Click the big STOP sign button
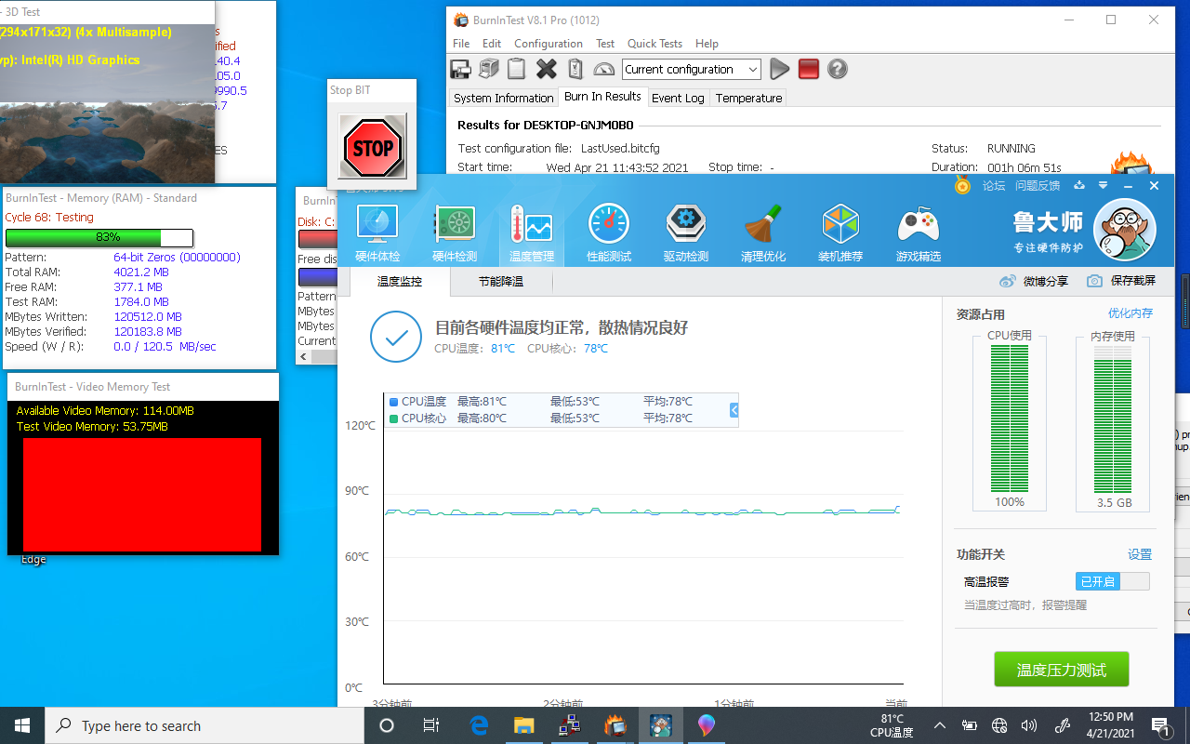Viewport: 1190px width, 744px height. point(372,147)
